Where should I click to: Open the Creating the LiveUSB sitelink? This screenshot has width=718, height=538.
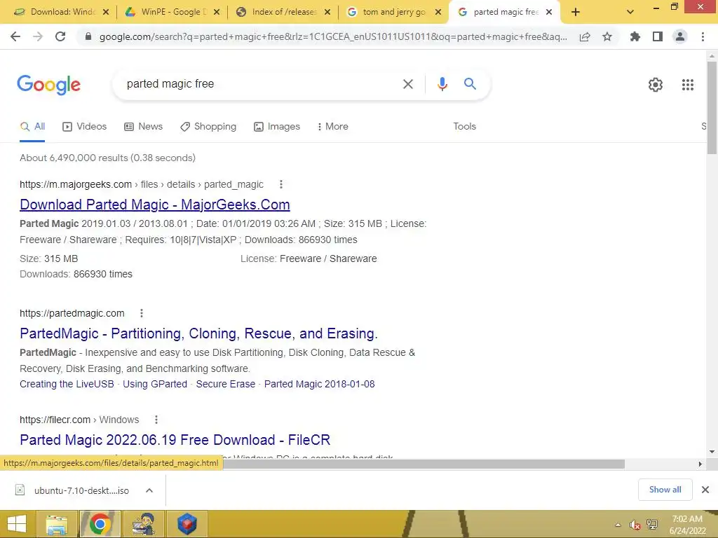click(x=67, y=385)
